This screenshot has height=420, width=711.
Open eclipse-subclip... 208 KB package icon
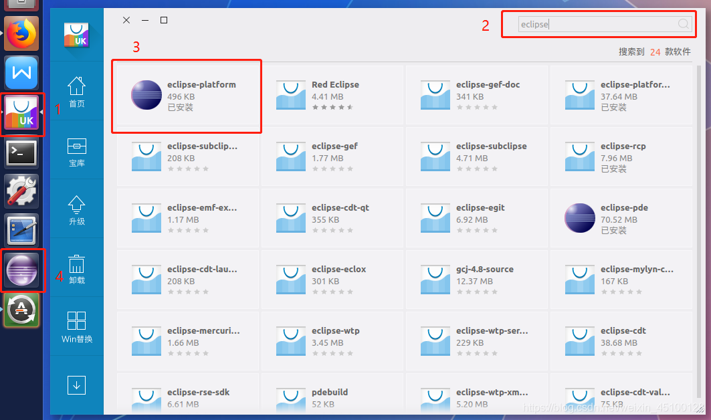pyautogui.click(x=146, y=157)
